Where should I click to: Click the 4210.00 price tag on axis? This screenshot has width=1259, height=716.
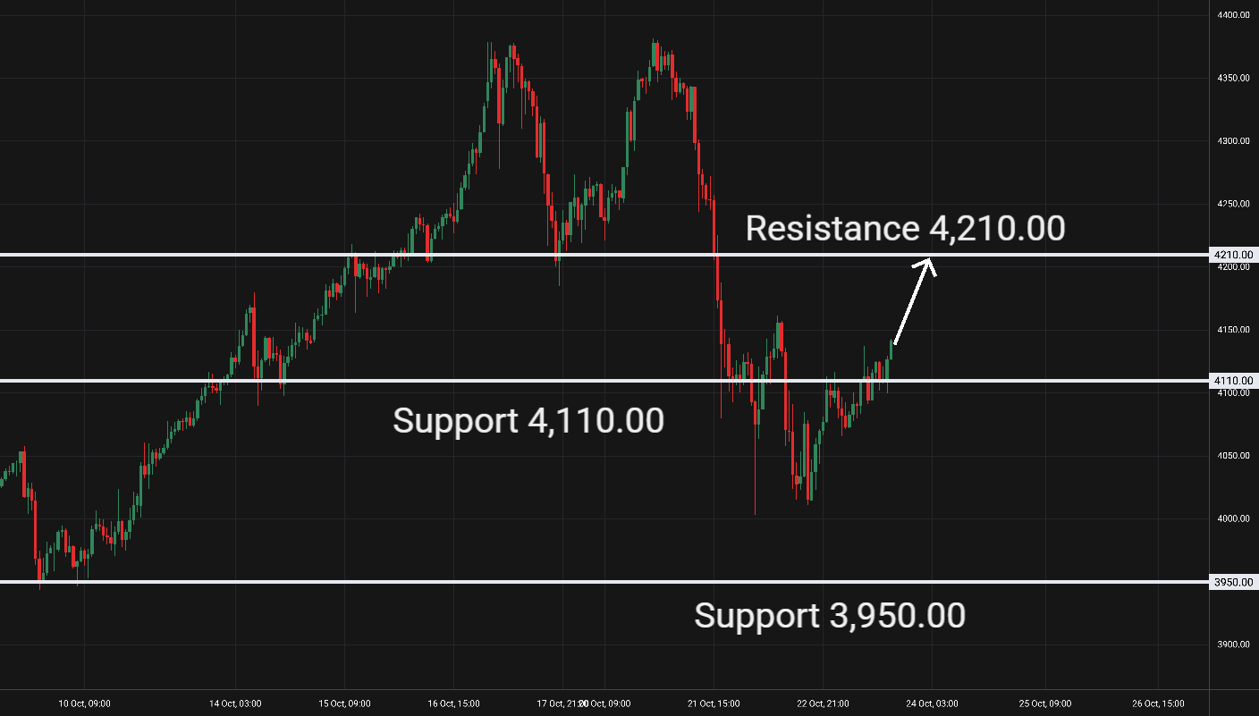[1233, 255]
